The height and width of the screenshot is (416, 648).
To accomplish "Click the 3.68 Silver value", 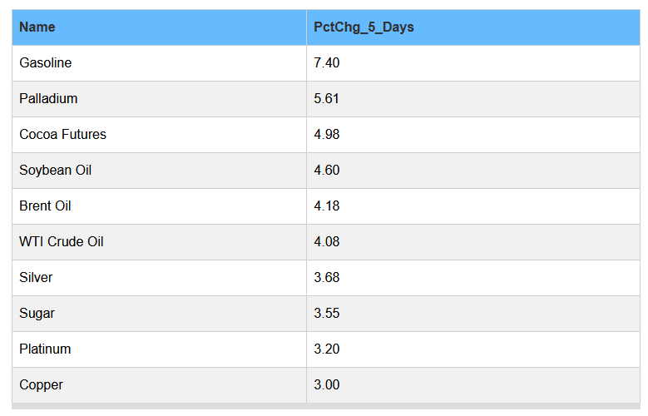I will 327,278.
